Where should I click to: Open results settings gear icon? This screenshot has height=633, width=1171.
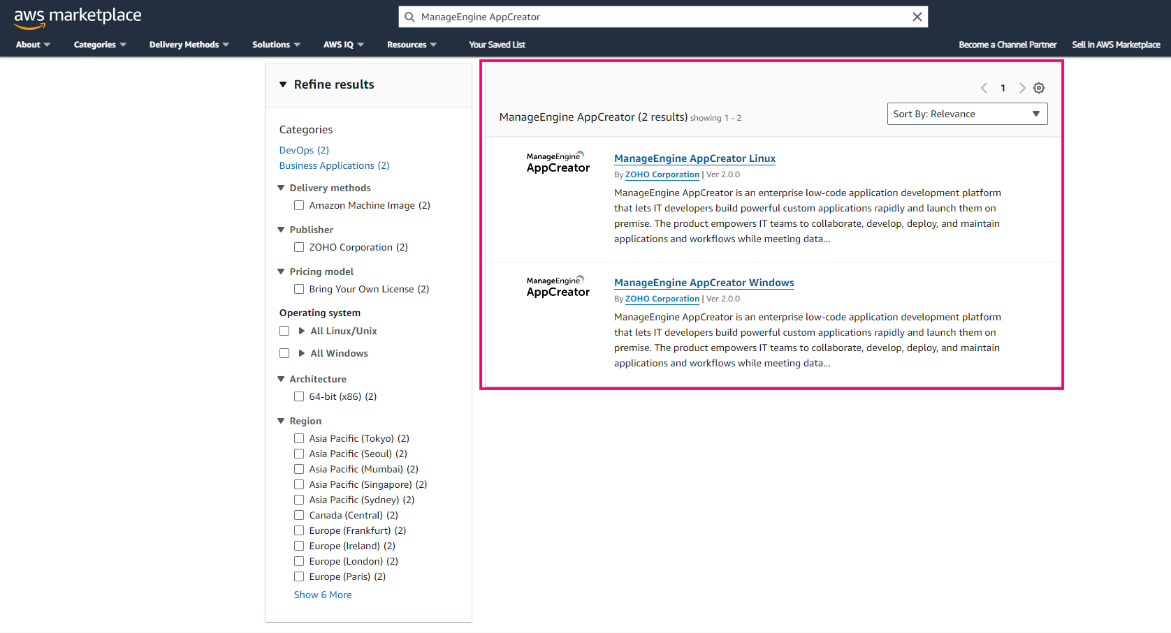(x=1039, y=88)
